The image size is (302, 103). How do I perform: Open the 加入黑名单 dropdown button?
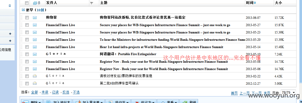89,101
